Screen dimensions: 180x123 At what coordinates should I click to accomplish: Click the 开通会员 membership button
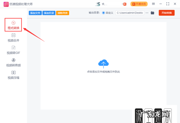click(139, 4)
